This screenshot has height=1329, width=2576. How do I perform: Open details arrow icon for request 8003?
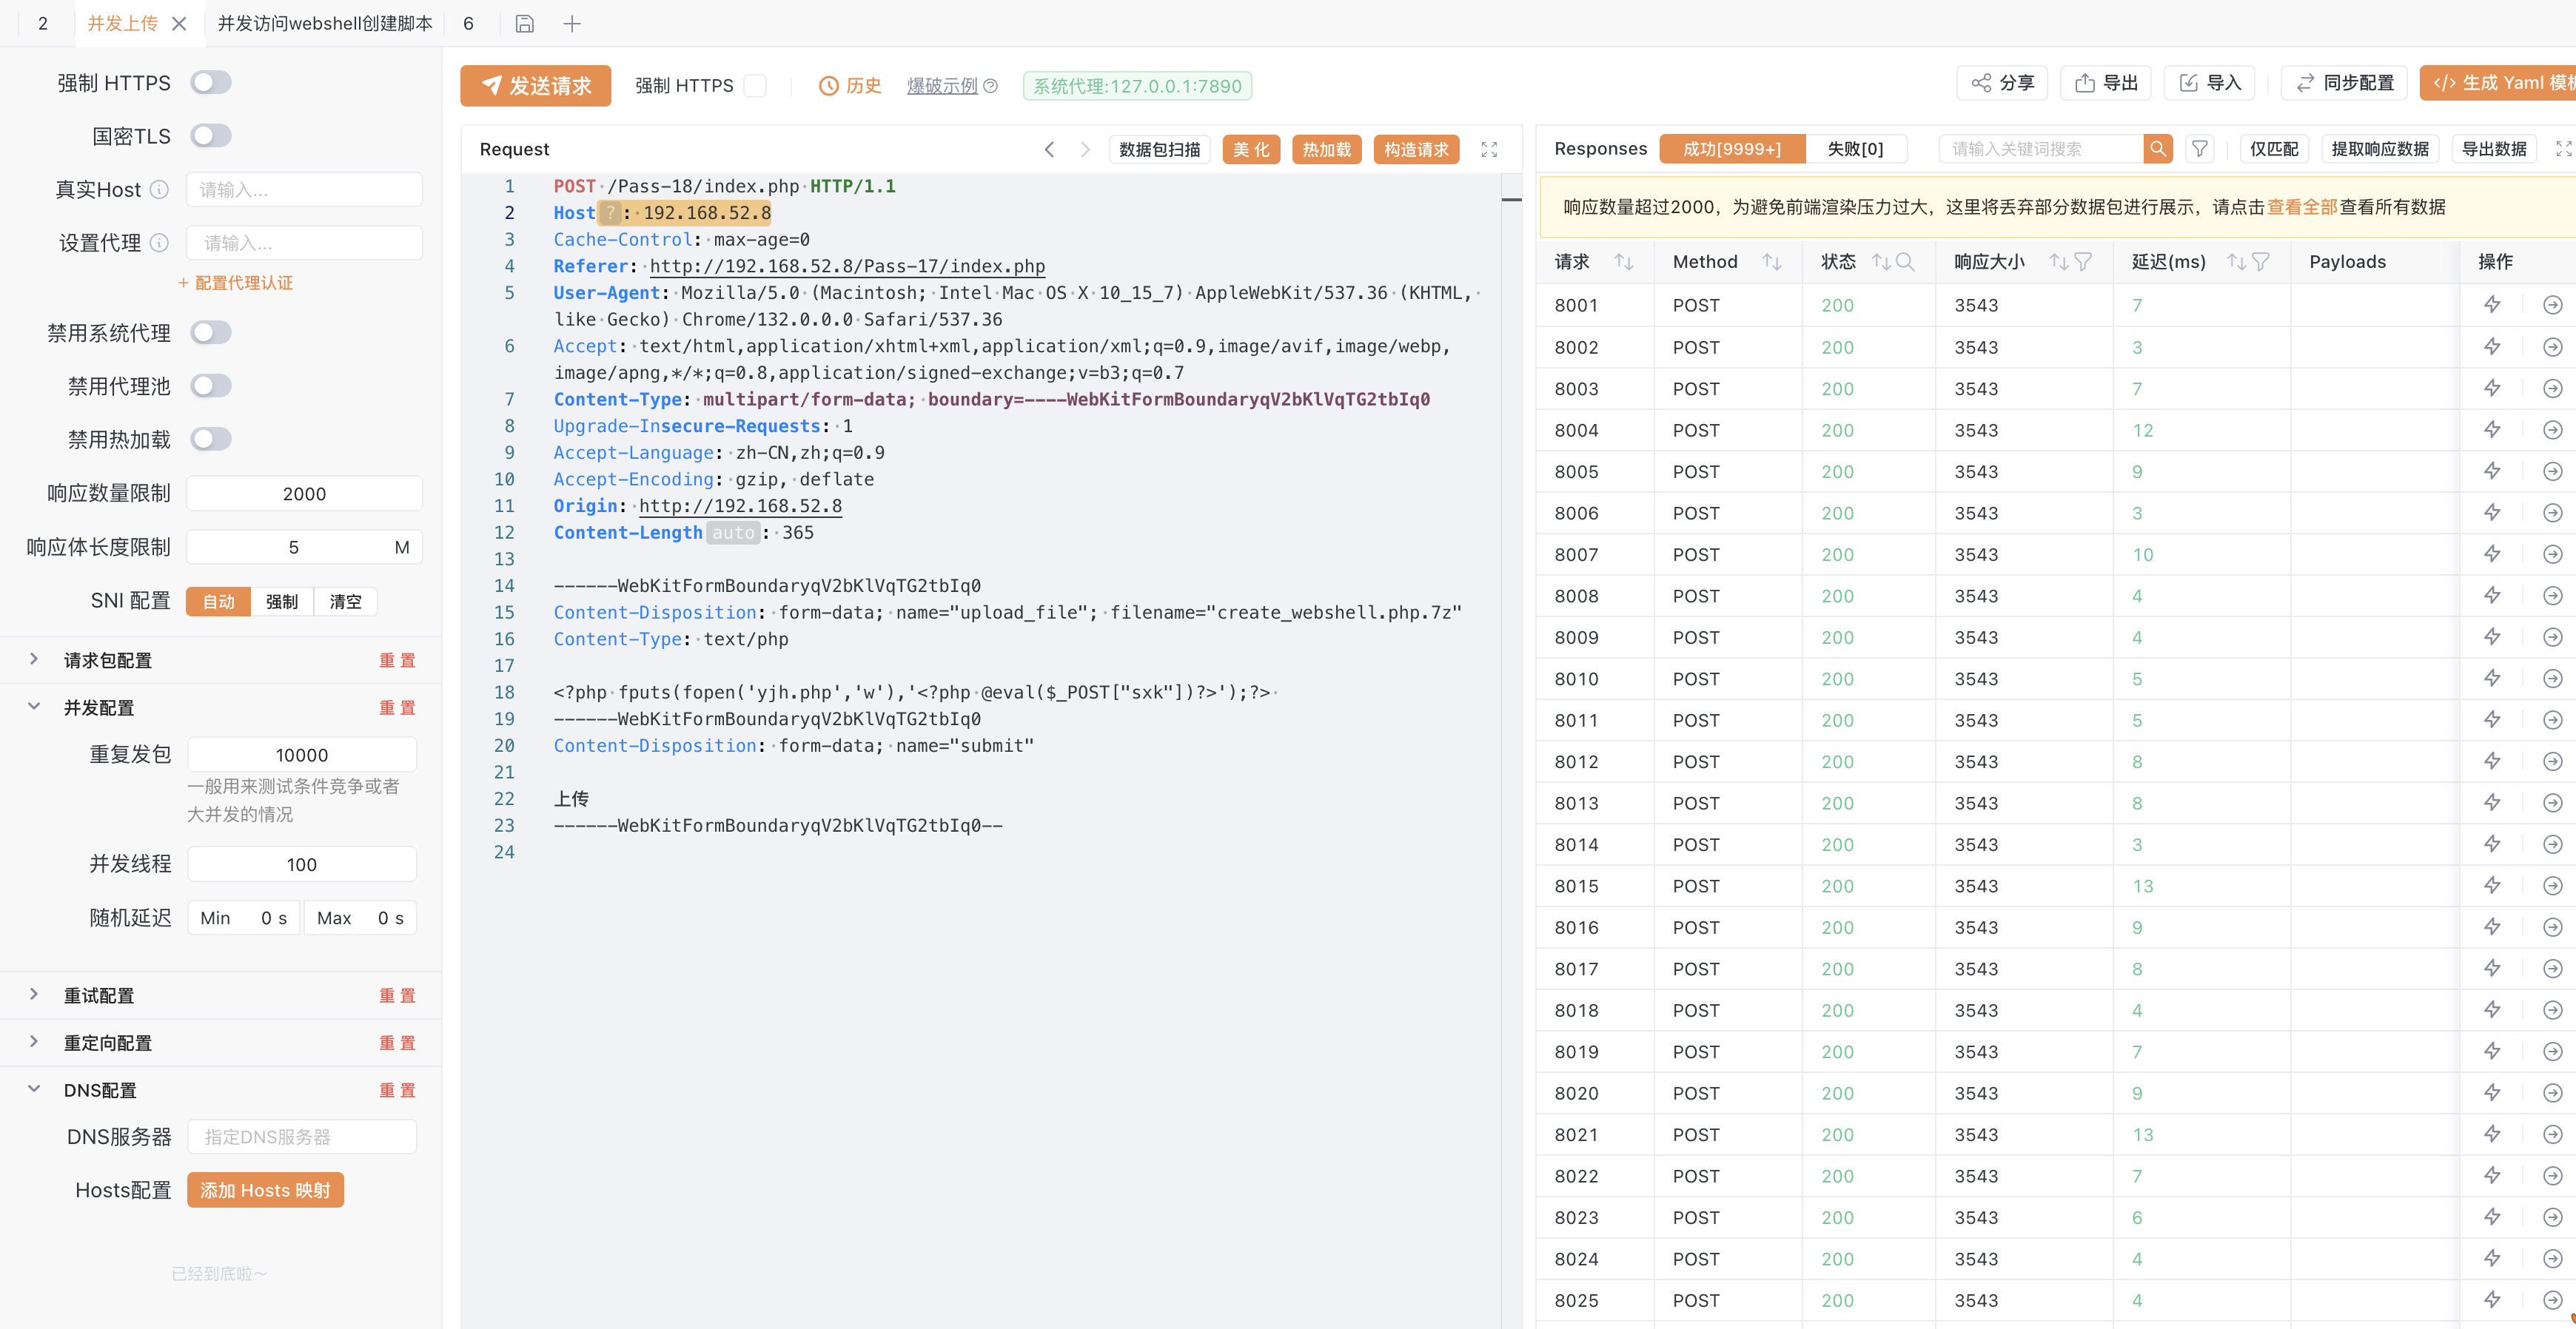pos(2552,388)
